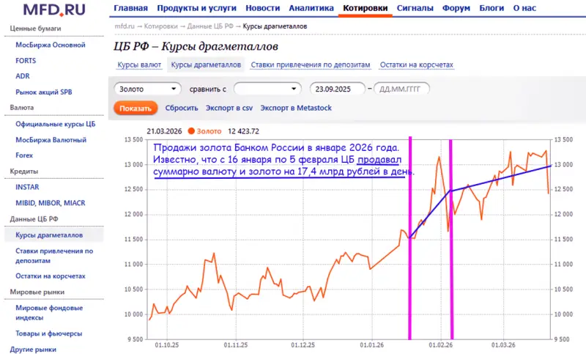Go to the Аналитика menu section
The image size is (586, 354).
[x=311, y=9]
